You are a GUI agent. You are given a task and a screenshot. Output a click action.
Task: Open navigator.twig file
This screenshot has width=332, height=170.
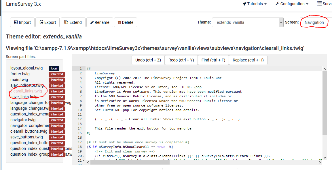[23, 120]
